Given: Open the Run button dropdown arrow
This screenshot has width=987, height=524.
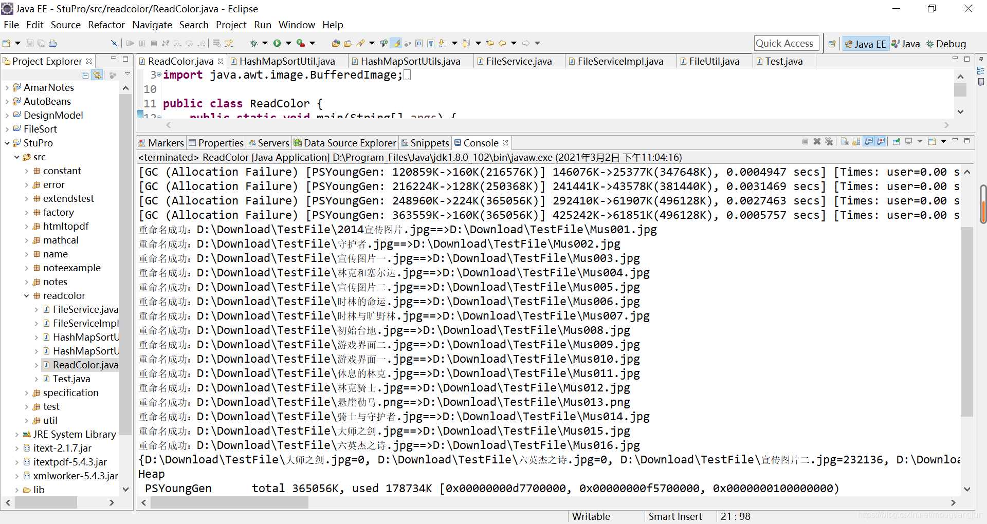Looking at the screenshot, I should click(288, 43).
